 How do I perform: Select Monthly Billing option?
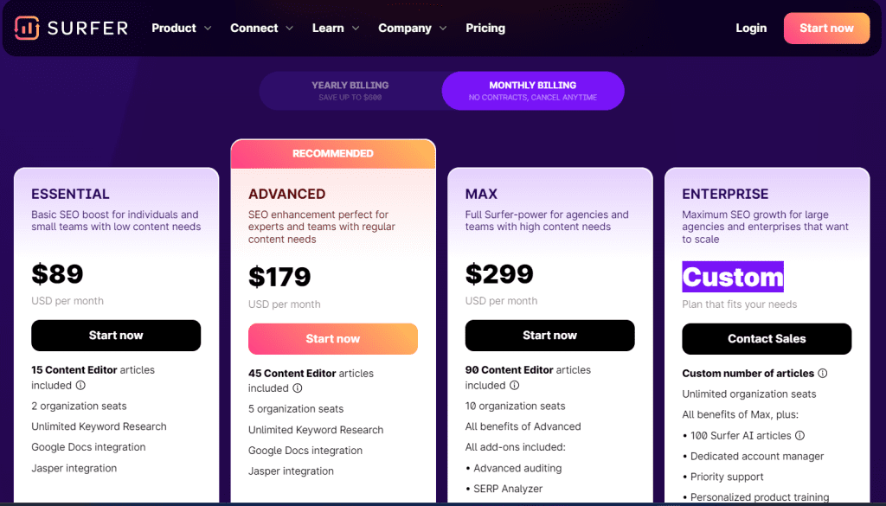(533, 90)
